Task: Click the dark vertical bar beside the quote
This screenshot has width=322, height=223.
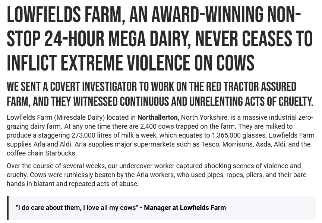Action: pyautogui.click(x=7, y=208)
